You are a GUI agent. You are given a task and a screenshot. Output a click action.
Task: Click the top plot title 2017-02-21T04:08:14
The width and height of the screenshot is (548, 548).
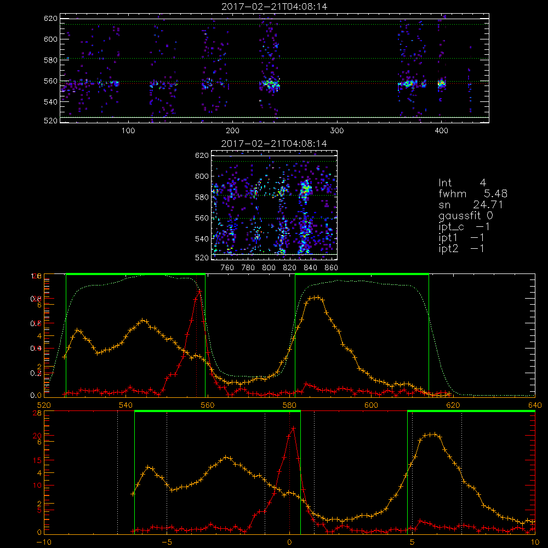[x=275, y=7]
